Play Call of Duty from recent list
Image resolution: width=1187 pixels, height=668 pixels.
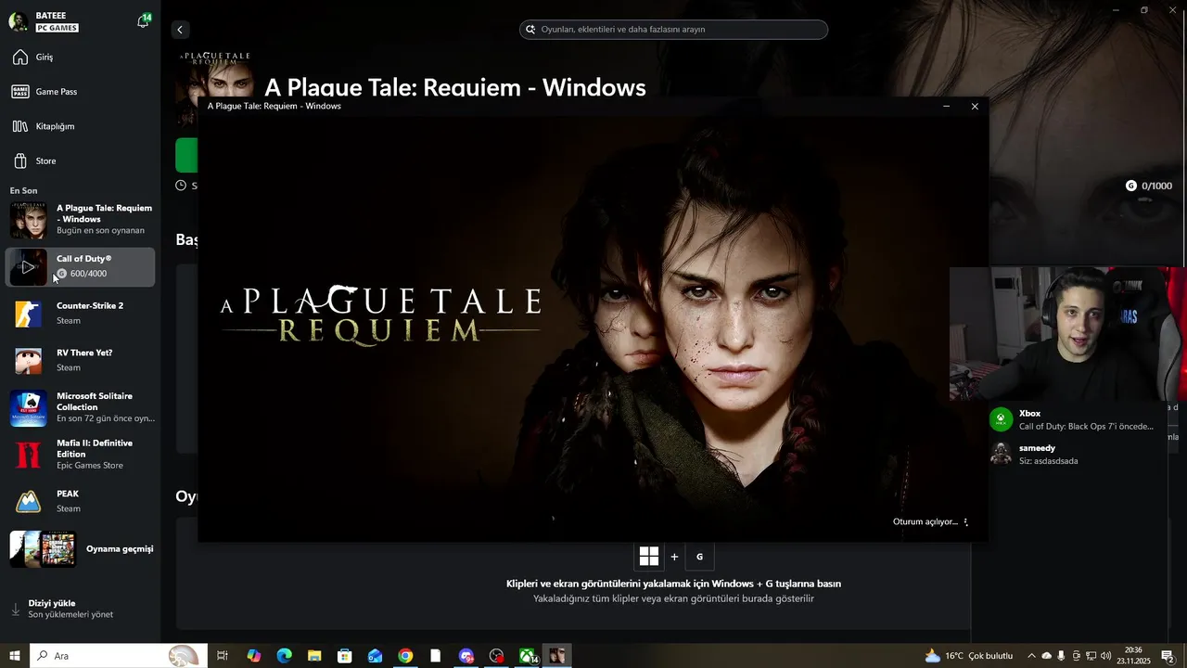click(28, 267)
